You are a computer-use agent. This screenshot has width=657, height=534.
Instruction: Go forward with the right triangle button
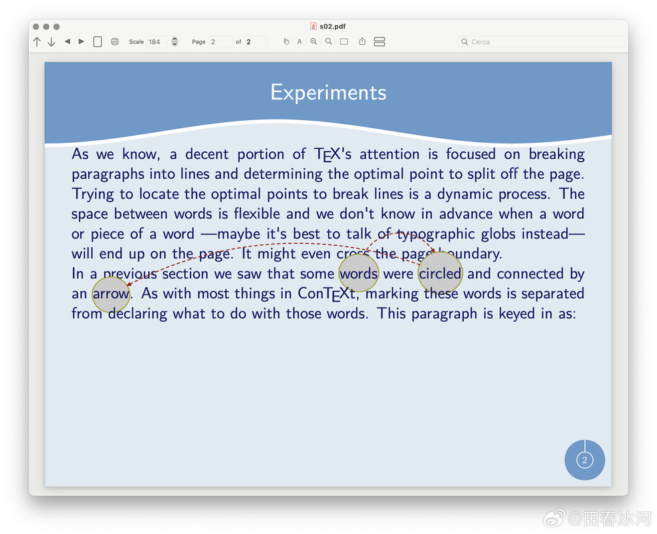point(82,41)
